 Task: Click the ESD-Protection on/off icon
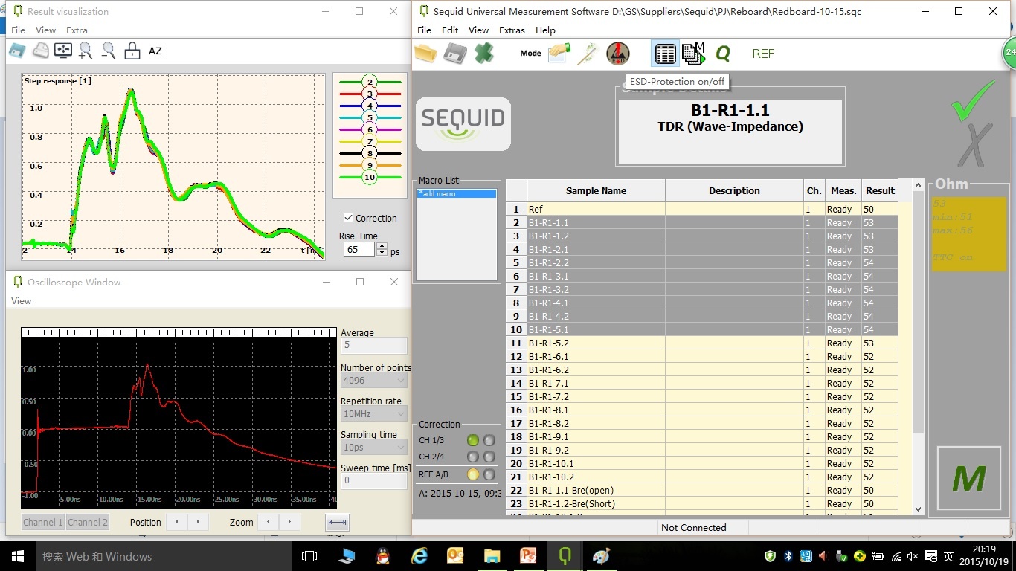point(617,54)
